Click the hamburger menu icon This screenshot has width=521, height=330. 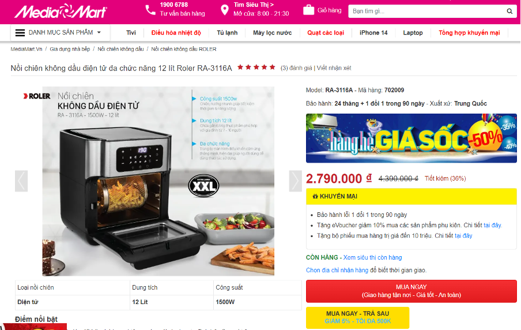20,33
